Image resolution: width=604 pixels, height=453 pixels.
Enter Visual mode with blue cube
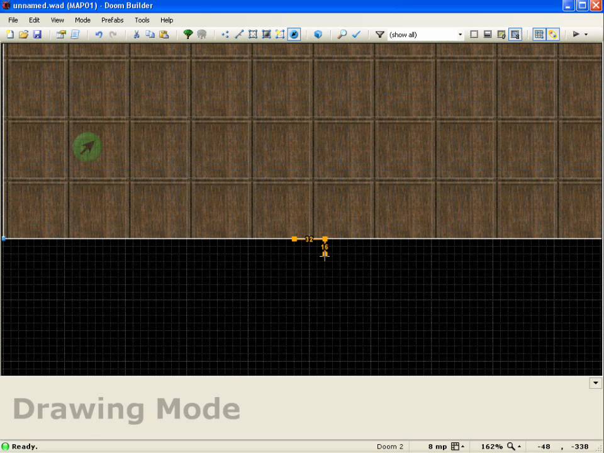pos(318,34)
